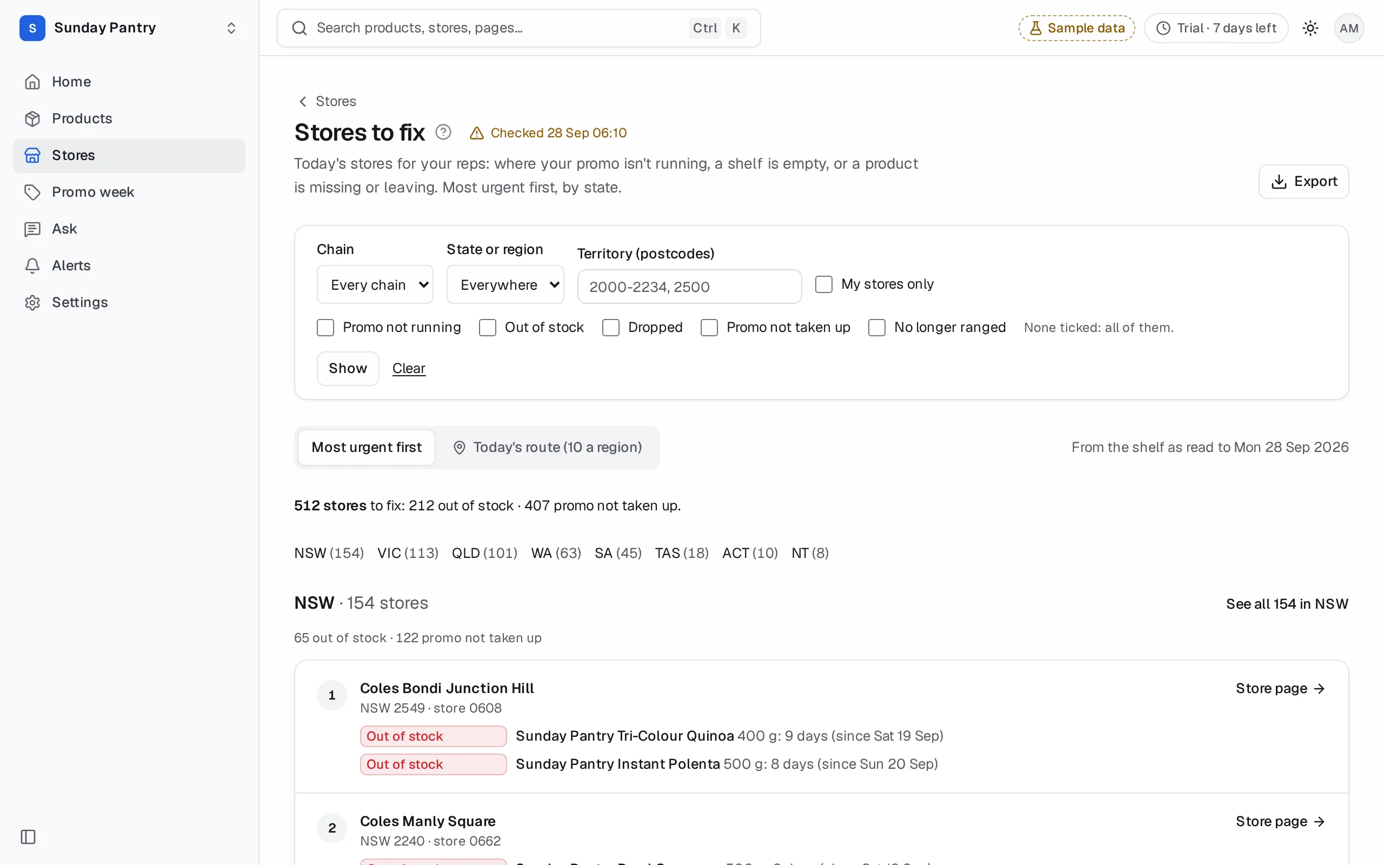Click the Coles Bondi Junction Hill store name

[x=447, y=688]
